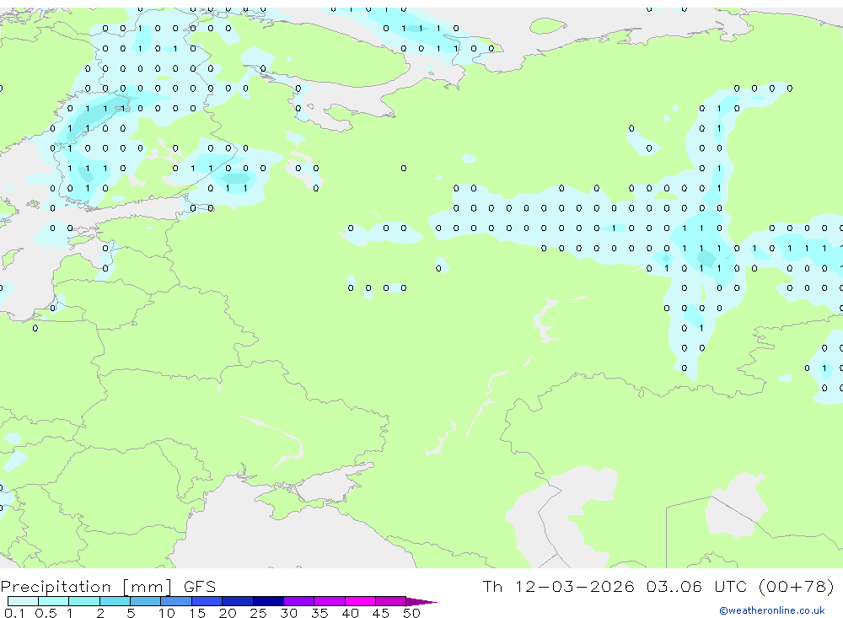The image size is (843, 618).
Task: Click the '50' legend scale value
Action: click(x=411, y=613)
